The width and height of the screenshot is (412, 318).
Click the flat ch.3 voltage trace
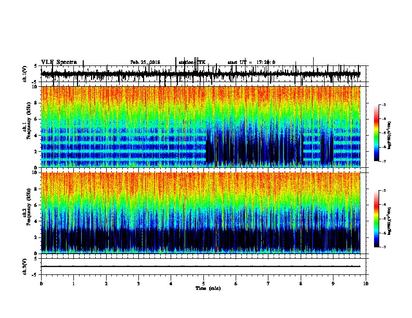click(x=201, y=267)
